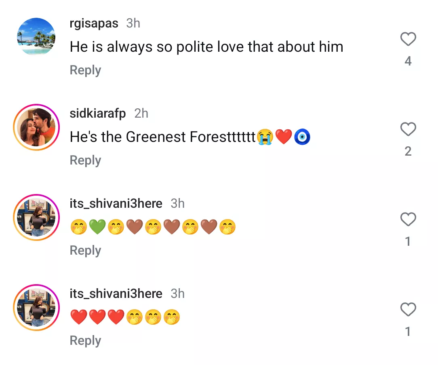Reply to the comment with brown heart emojis

click(x=85, y=251)
